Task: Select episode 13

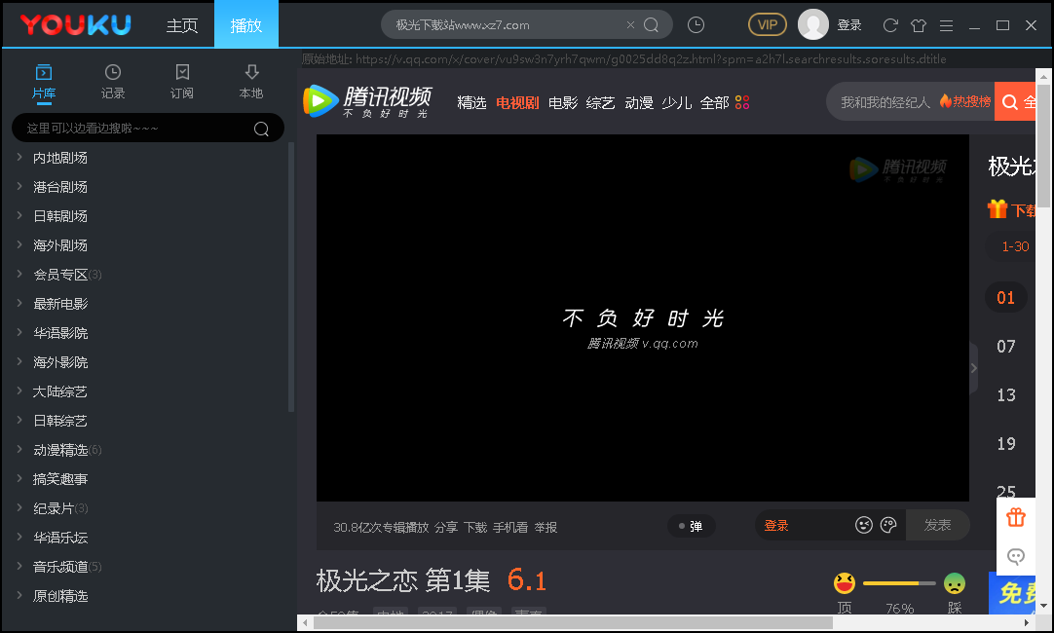Action: [1005, 395]
